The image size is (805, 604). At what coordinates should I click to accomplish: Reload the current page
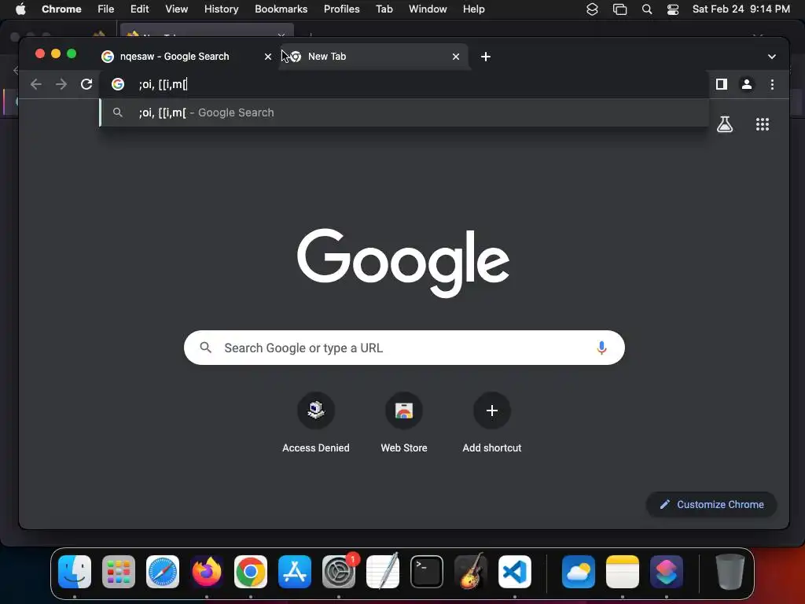coord(86,84)
